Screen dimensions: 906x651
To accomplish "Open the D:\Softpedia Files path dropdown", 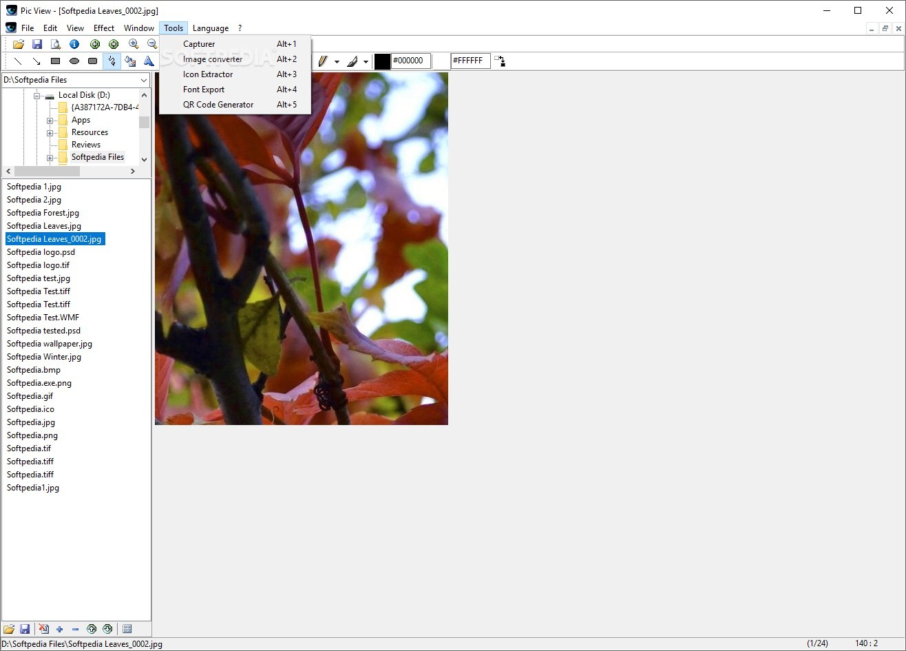I will 144,80.
